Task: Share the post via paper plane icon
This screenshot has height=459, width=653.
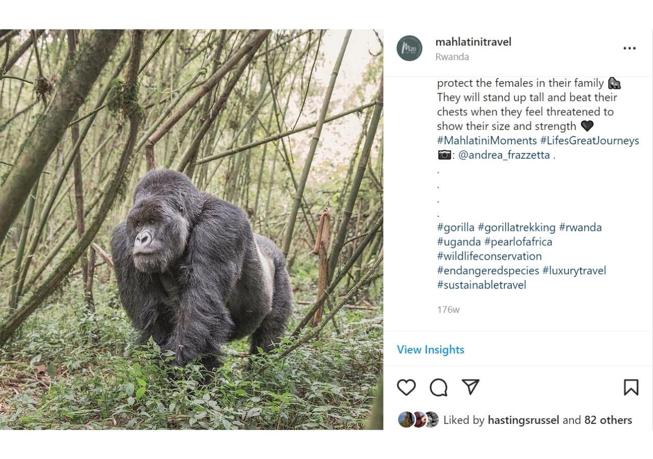Action: click(x=470, y=387)
